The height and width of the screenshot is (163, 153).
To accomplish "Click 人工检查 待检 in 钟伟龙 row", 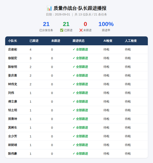I will tap(128, 84).
